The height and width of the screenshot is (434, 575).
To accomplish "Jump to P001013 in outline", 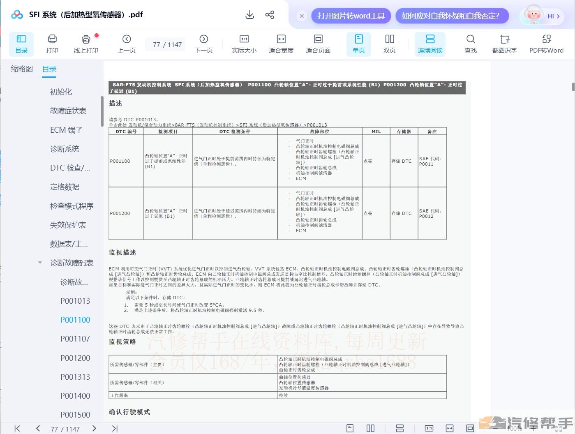I will (75, 301).
